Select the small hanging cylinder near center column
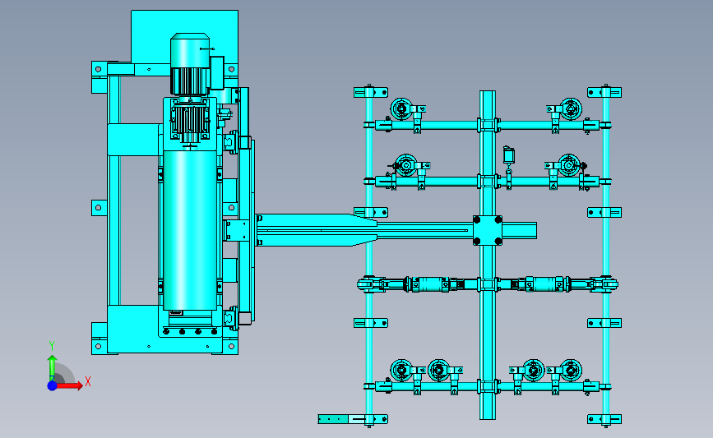Viewport: 713px width, 438px height. pos(509,156)
